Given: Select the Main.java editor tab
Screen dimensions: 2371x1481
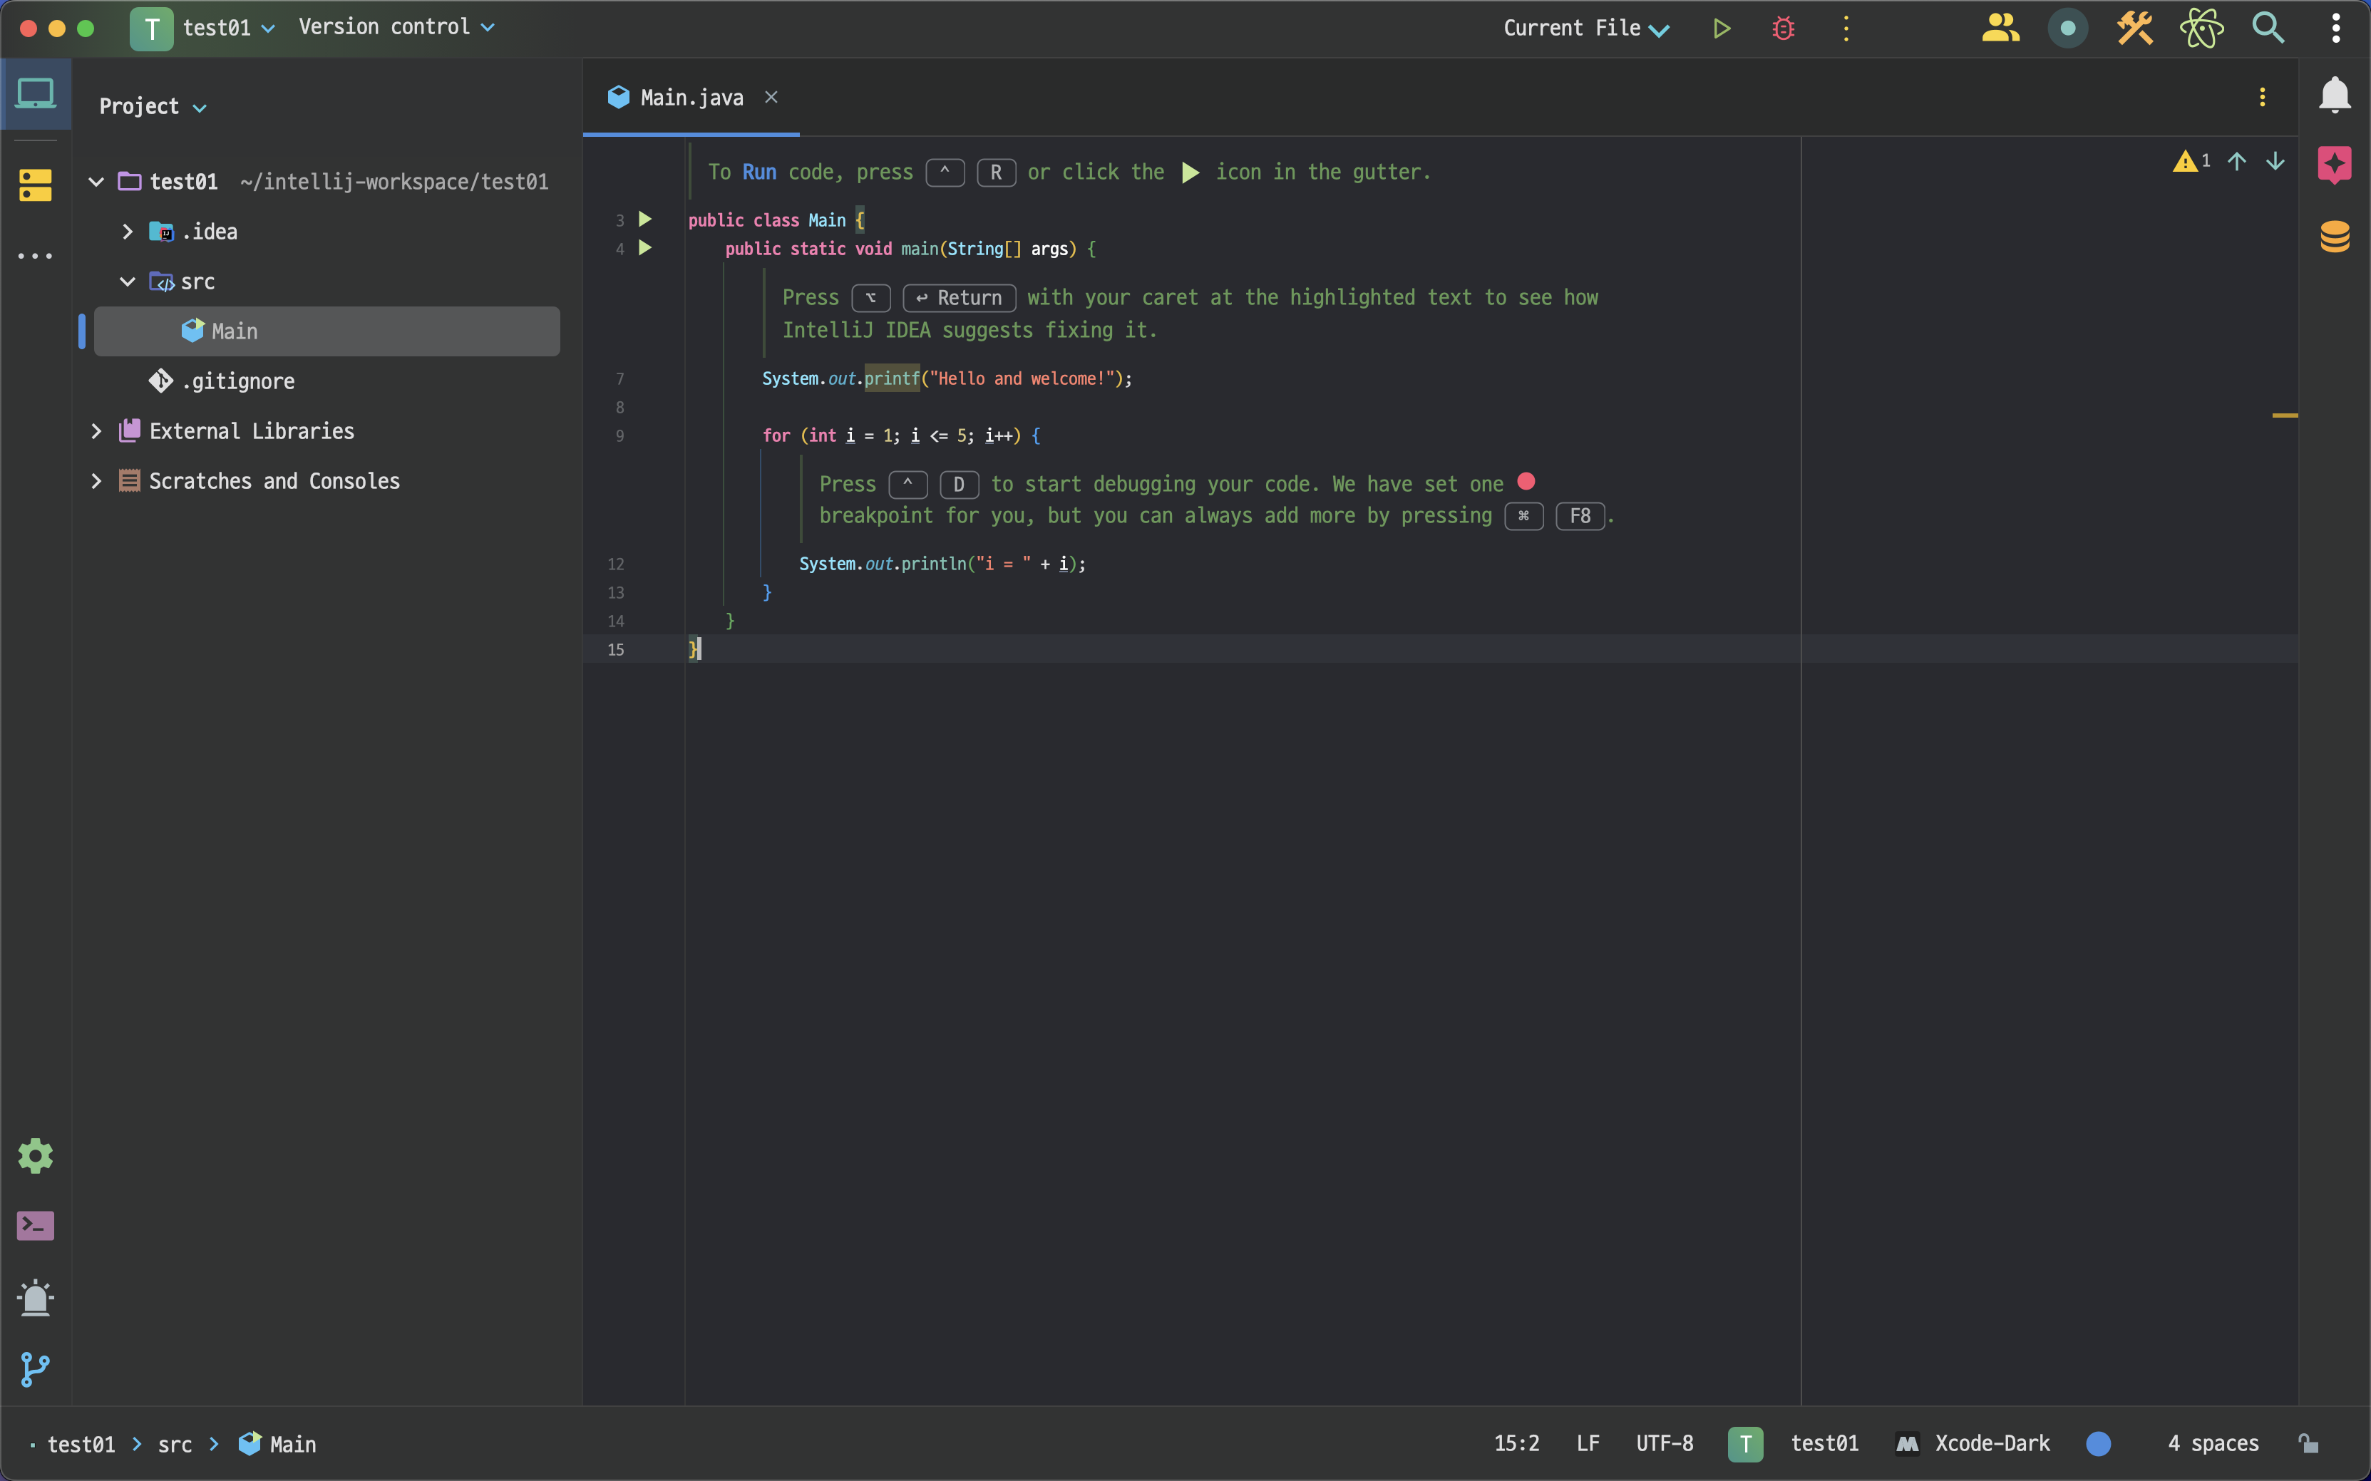Looking at the screenshot, I should click(691, 97).
